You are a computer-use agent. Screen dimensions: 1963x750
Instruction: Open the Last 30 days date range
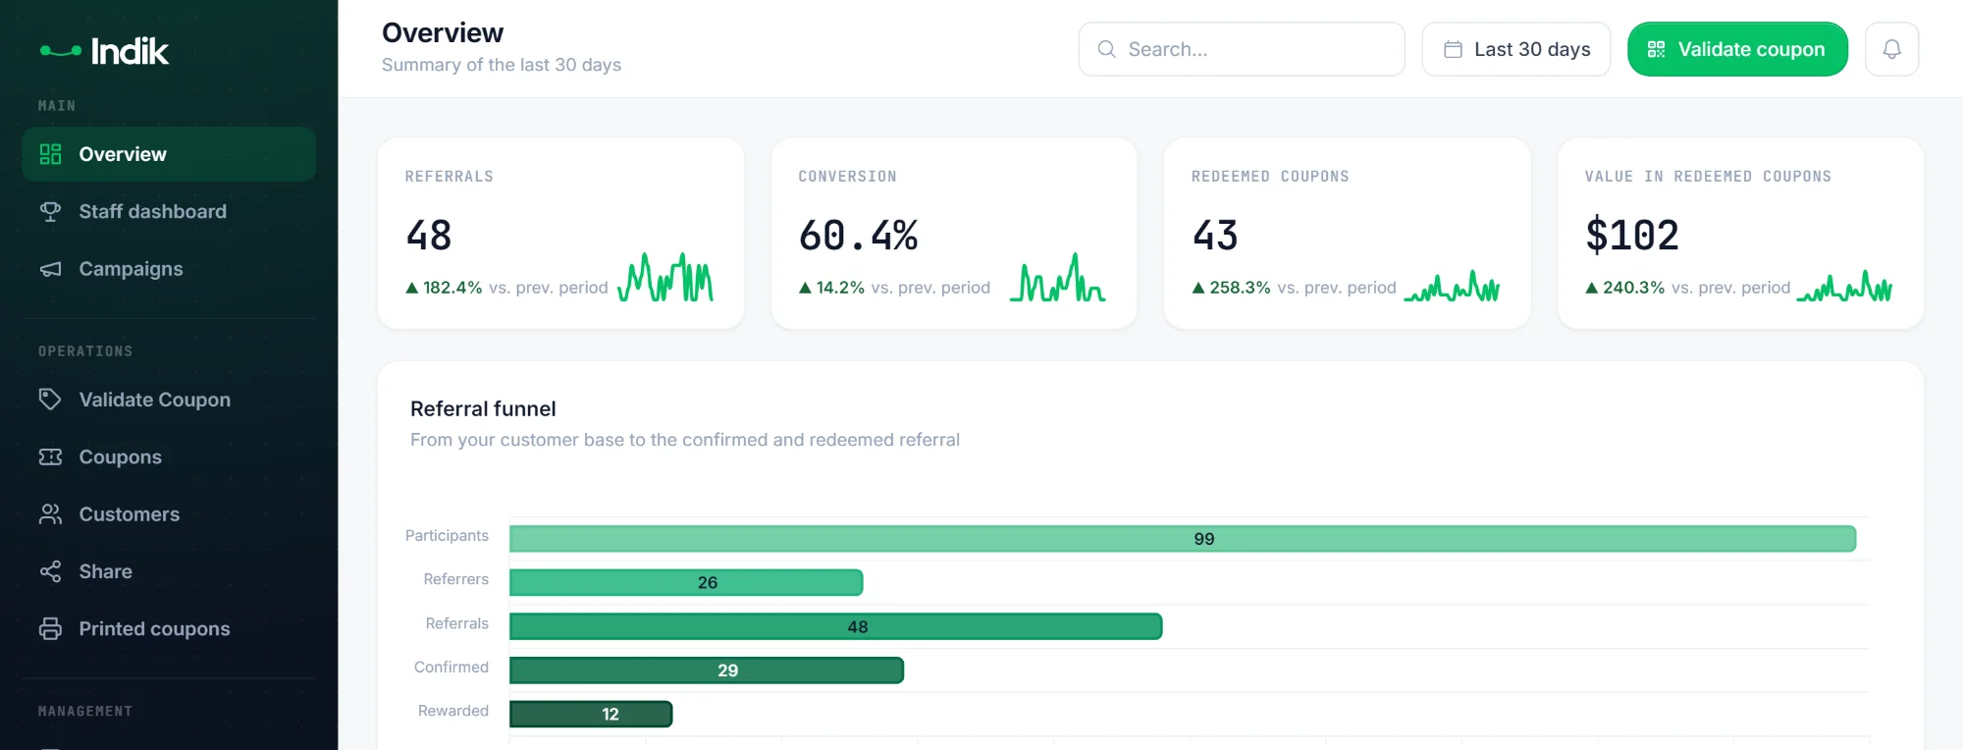1515,49
